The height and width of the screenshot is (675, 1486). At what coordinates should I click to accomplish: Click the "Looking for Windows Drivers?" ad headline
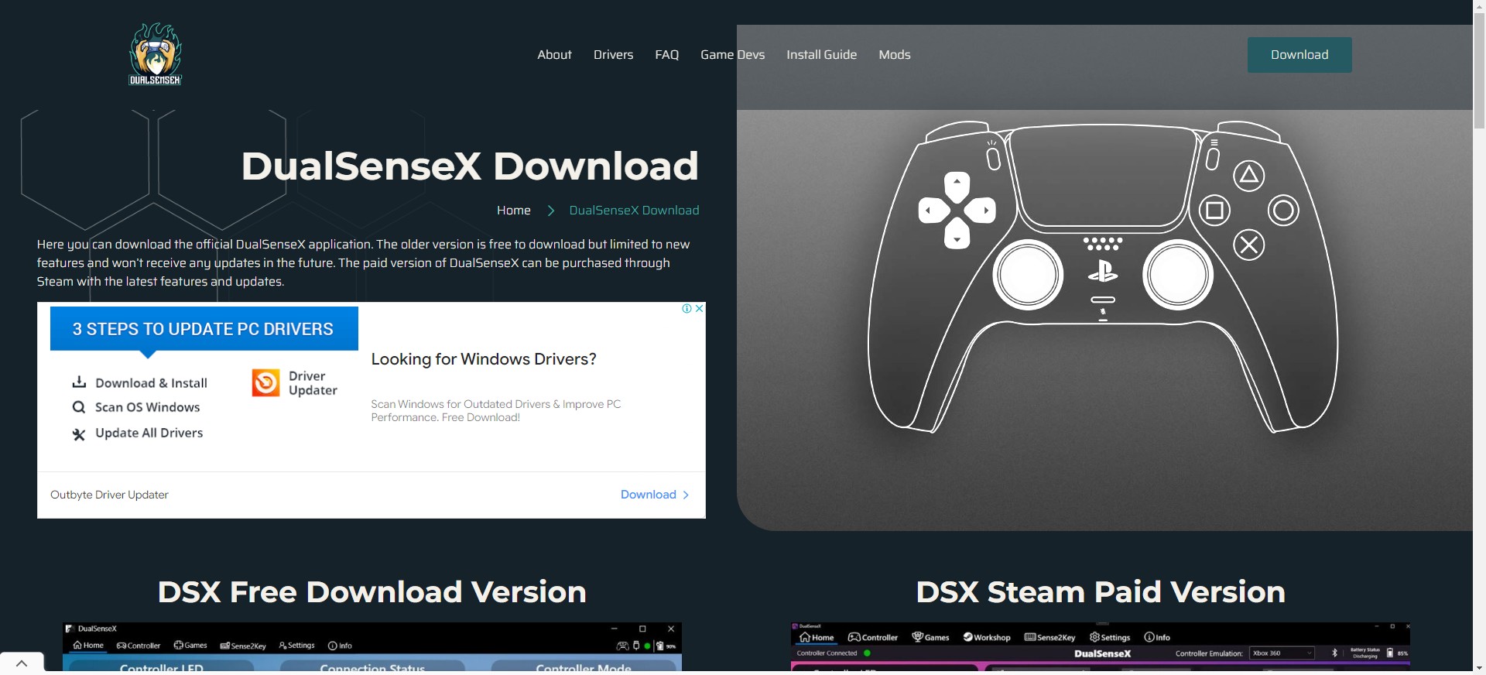pyautogui.click(x=484, y=359)
